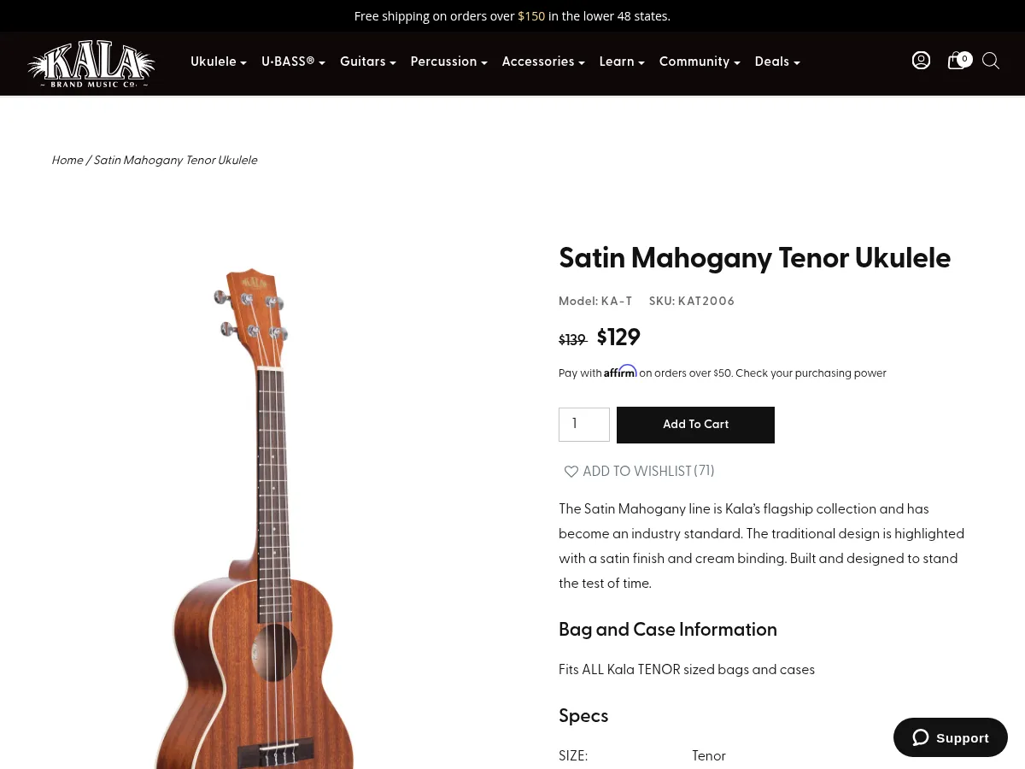
Task: Open the Support chat bubble icon
Action: coord(921,737)
